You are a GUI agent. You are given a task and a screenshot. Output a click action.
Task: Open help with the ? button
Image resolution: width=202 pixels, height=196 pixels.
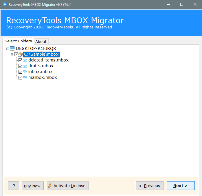(x=14, y=186)
